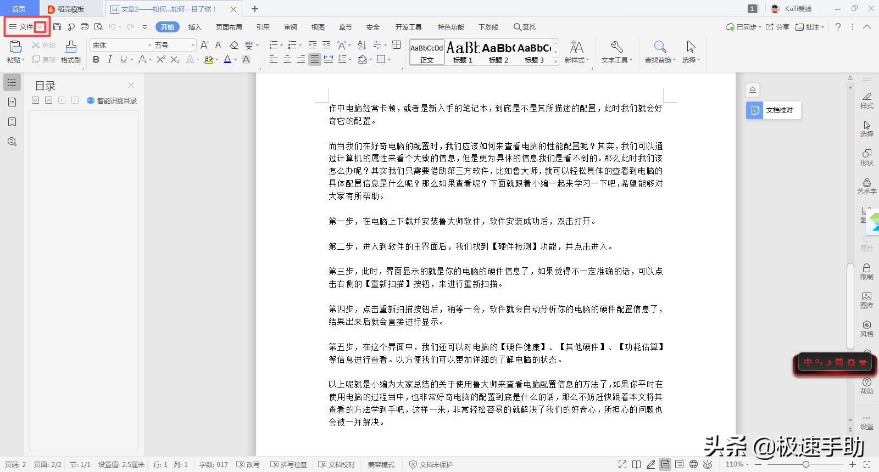879x472 pixels.
Task: Apply the Heading 1 (标题 1) style
Action: click(463, 52)
